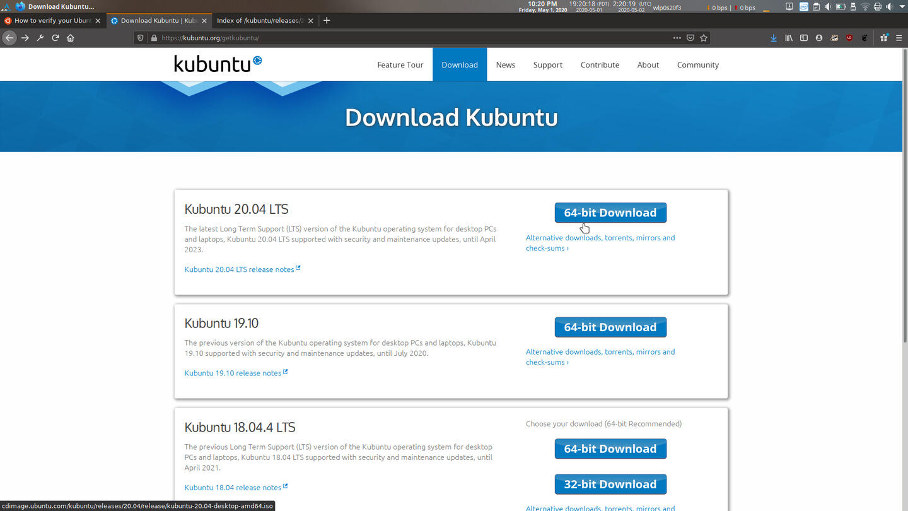Switch to 'How to verify your Ubuntu' tab
The height and width of the screenshot is (511, 908).
pyautogui.click(x=52, y=20)
